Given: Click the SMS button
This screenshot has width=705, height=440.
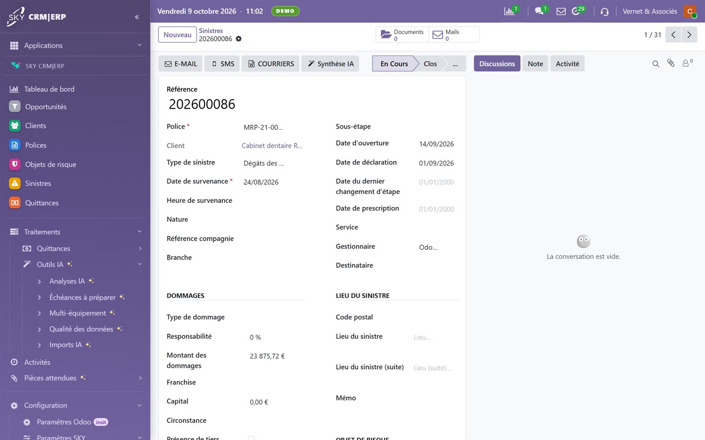Looking at the screenshot, I should 223,64.
